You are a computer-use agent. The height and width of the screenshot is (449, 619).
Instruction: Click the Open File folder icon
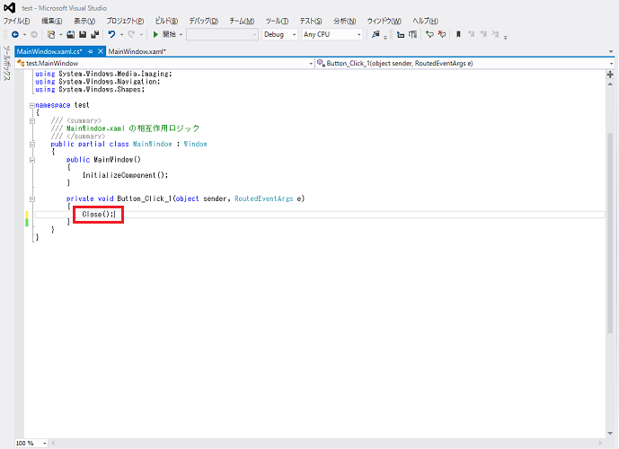tap(71, 35)
